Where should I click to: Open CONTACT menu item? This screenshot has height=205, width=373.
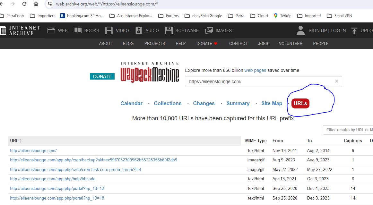click(x=238, y=44)
